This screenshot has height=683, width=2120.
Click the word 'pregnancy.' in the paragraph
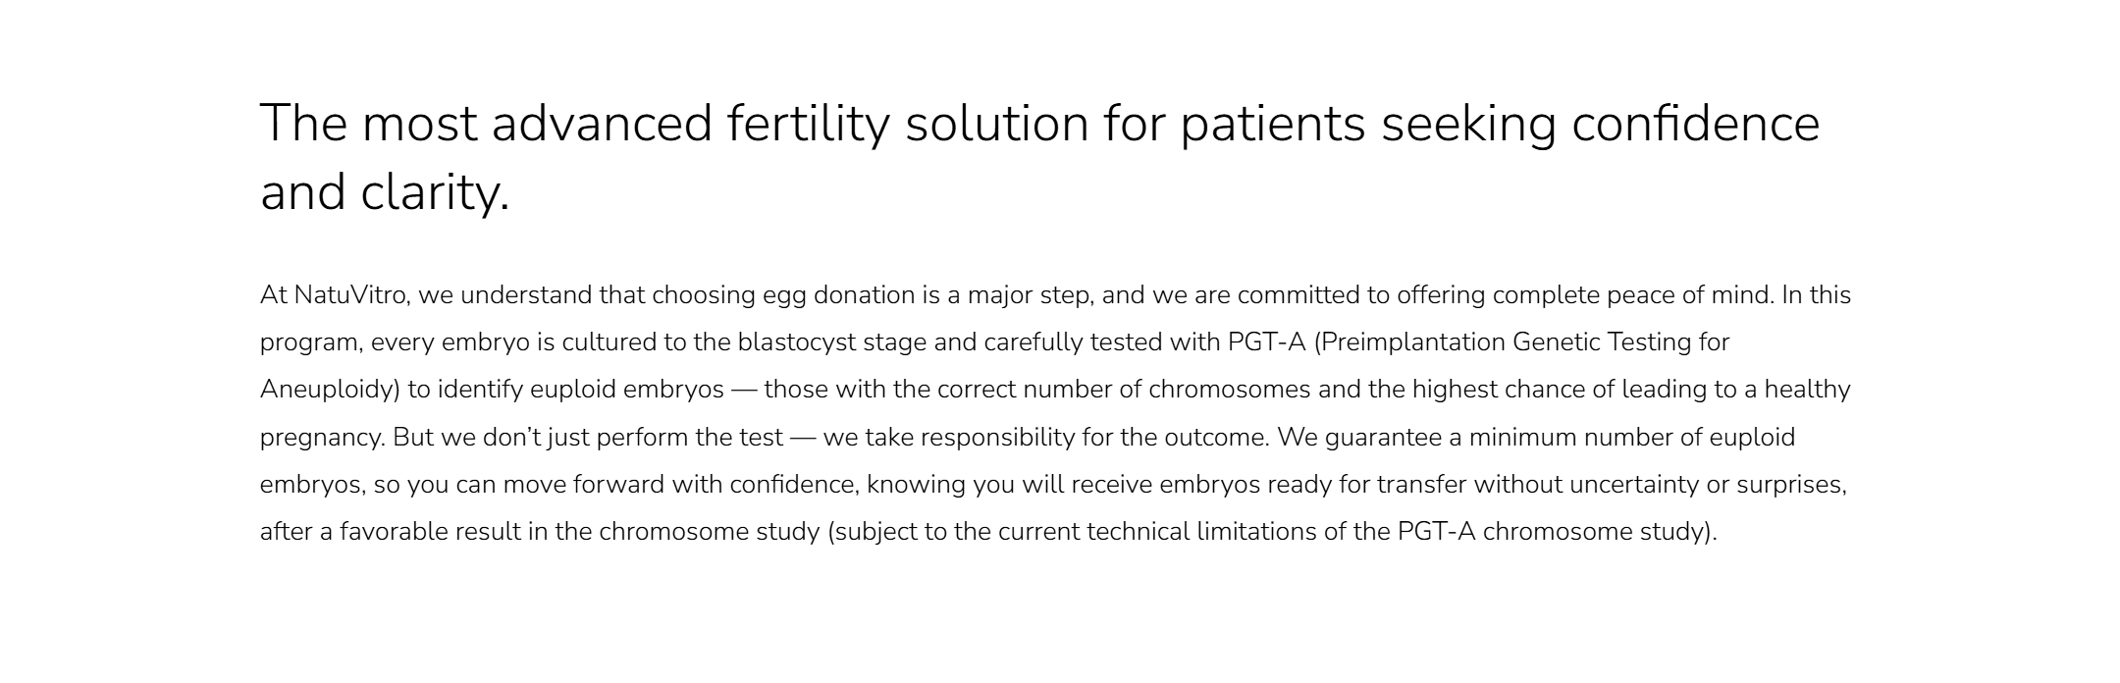click(x=322, y=438)
